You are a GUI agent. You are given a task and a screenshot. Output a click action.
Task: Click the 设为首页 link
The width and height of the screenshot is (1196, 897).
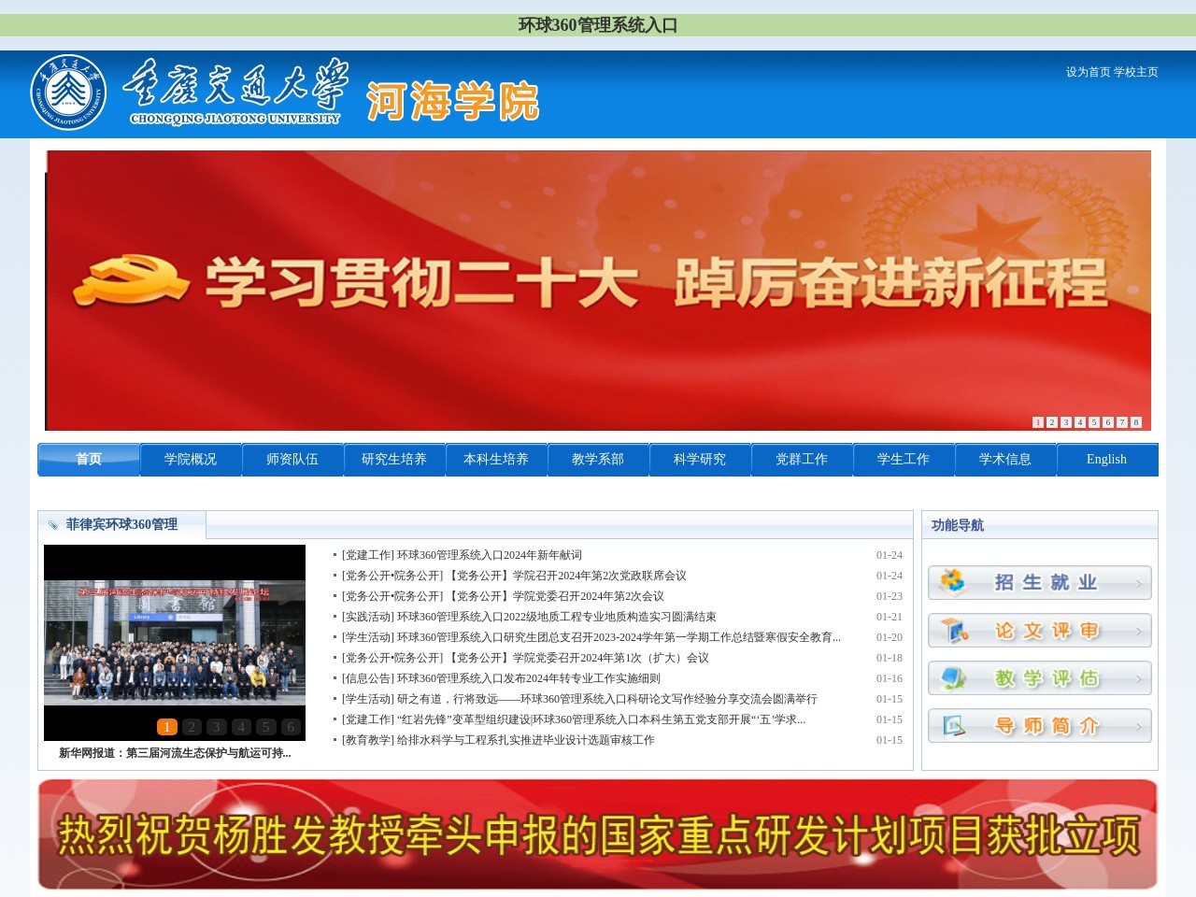pos(1088,72)
